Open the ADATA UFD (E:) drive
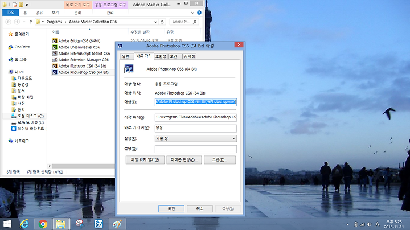 pyautogui.click(x=28, y=122)
